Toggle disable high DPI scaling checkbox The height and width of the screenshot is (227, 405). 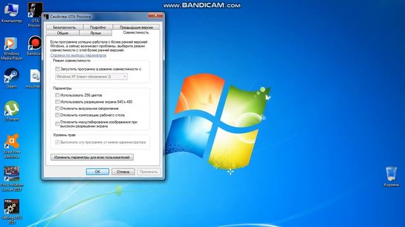(58, 124)
